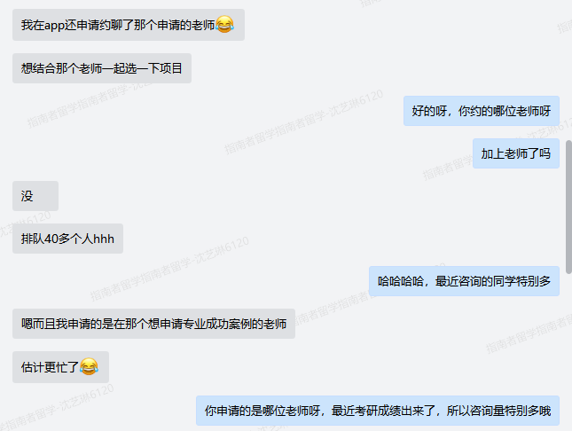
Task: Click the text 一起选一下项目 in second message
Action: click(142, 68)
